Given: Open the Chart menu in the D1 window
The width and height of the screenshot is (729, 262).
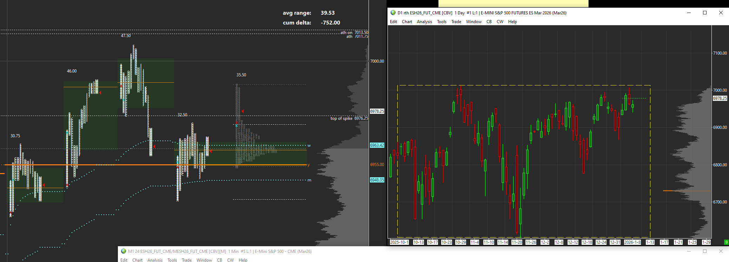Looking at the screenshot, I should pos(407,22).
